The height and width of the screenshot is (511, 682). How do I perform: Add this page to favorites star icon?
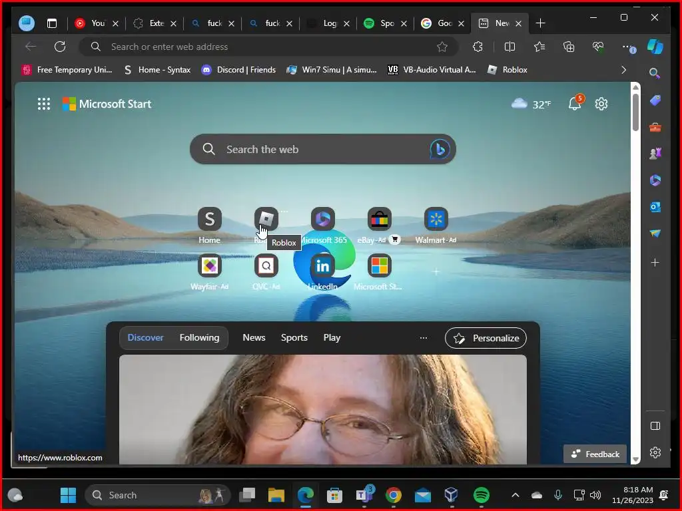[x=442, y=47]
